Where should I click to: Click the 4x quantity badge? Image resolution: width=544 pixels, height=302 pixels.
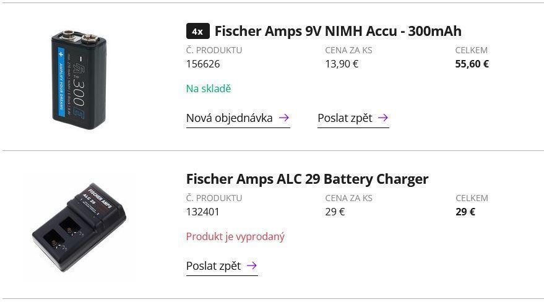[x=198, y=31]
